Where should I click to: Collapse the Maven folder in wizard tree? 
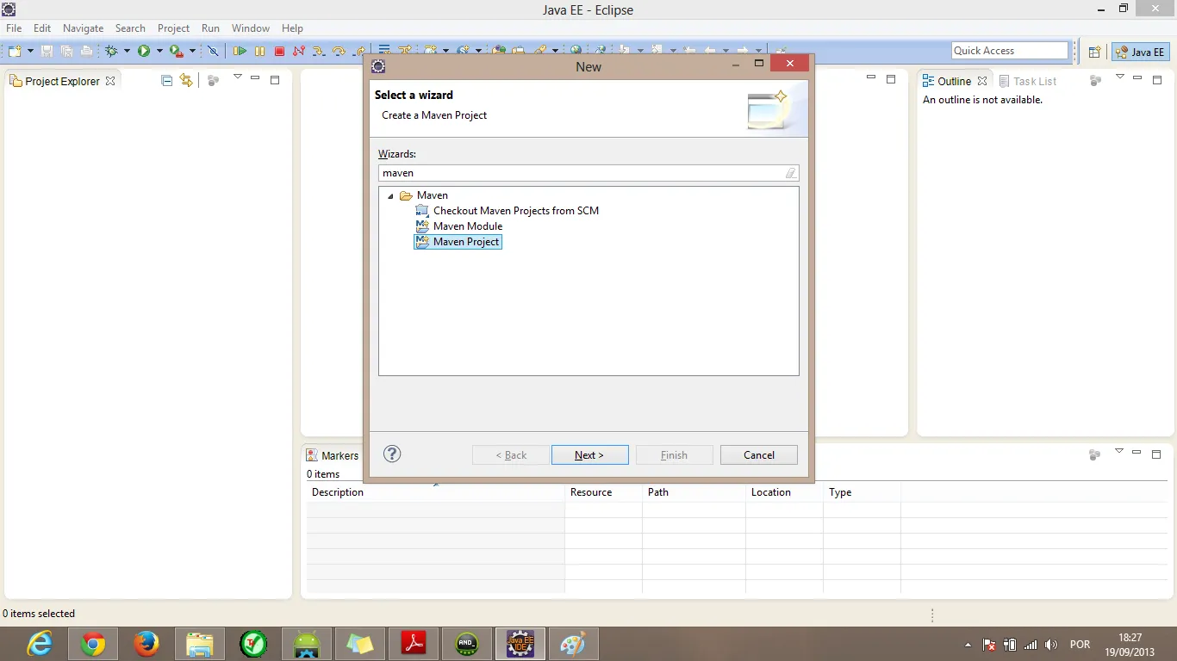click(x=390, y=196)
